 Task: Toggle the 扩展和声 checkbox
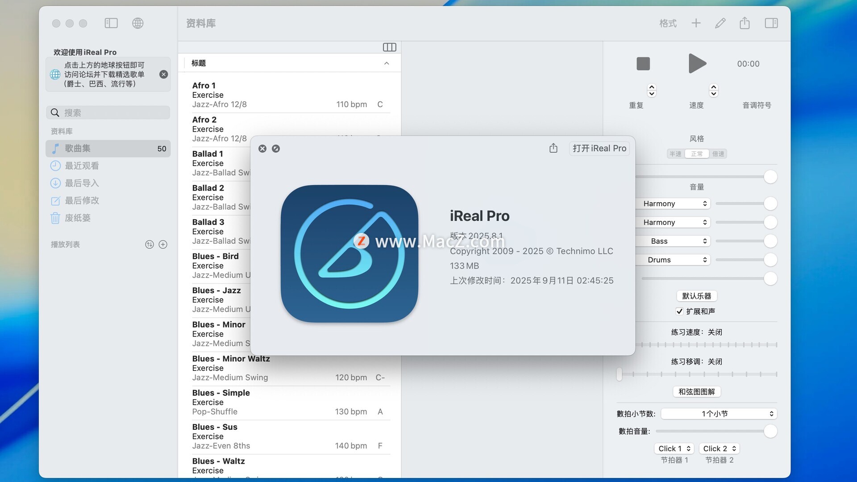coord(679,312)
